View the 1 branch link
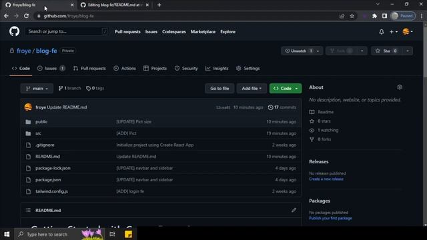The width and height of the screenshot is (427, 240). pos(69,88)
